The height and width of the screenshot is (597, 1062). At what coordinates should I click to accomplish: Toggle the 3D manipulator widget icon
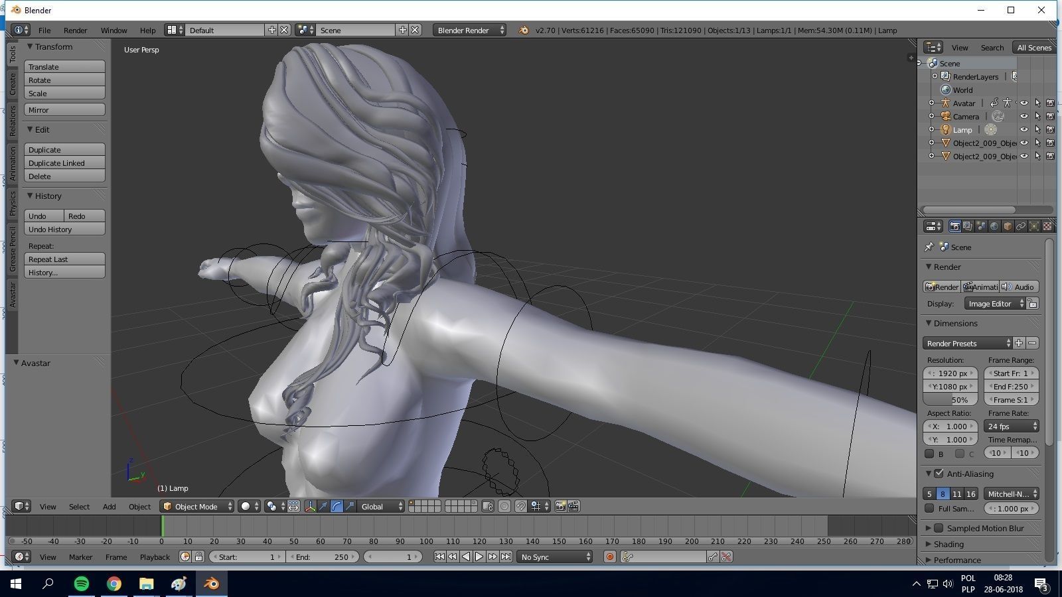[x=310, y=506]
